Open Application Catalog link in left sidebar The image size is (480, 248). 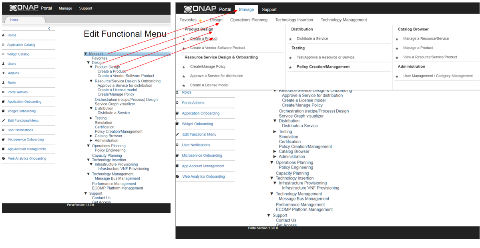point(21,45)
